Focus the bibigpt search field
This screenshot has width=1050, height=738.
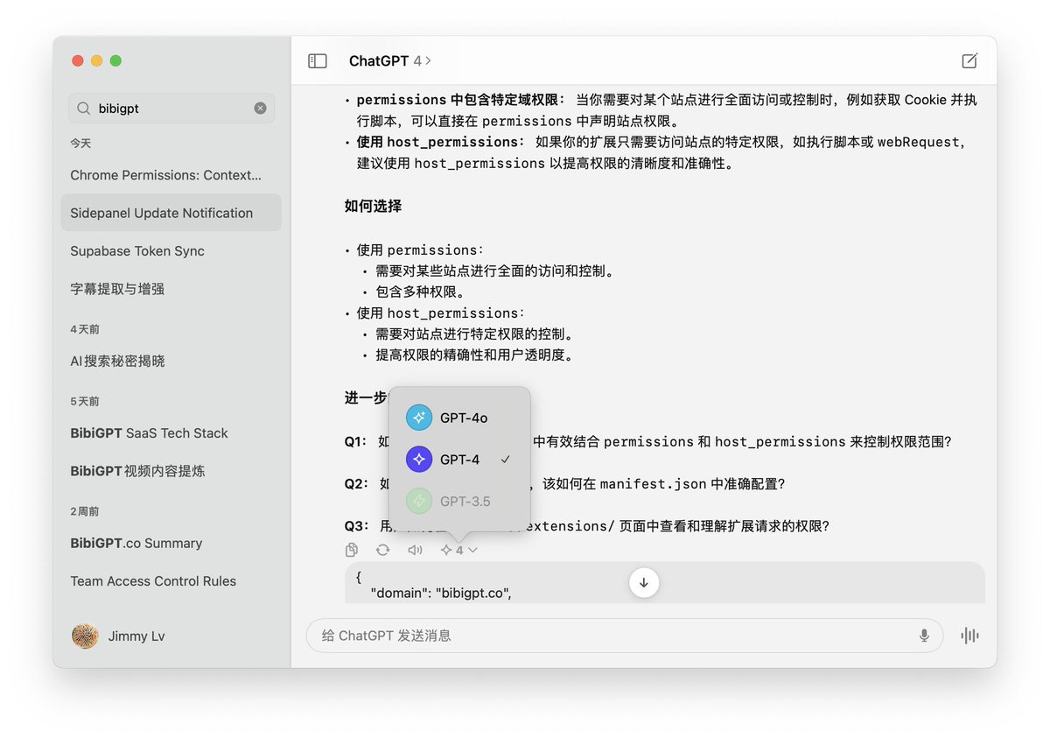point(171,109)
